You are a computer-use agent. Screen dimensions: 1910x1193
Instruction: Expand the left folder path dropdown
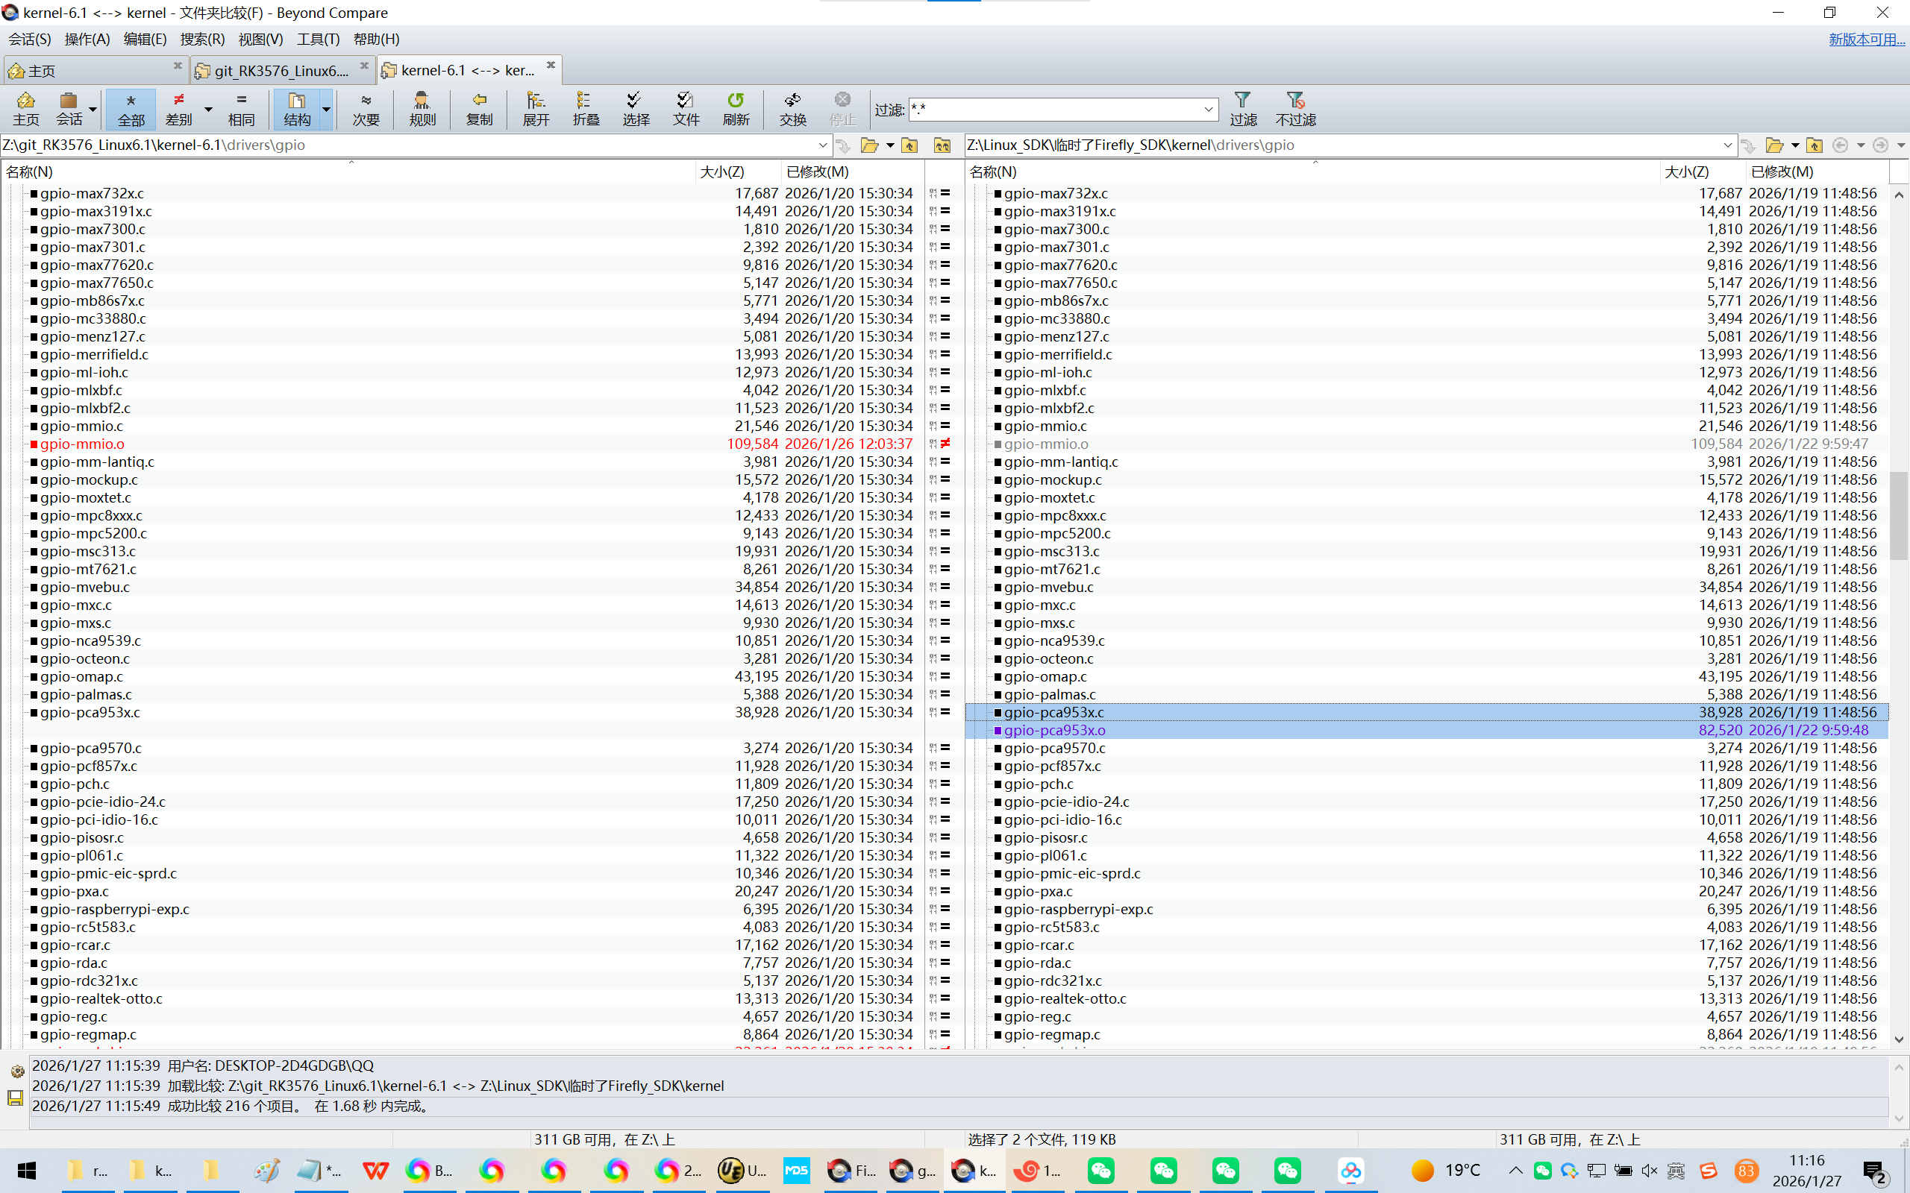pyautogui.click(x=822, y=145)
